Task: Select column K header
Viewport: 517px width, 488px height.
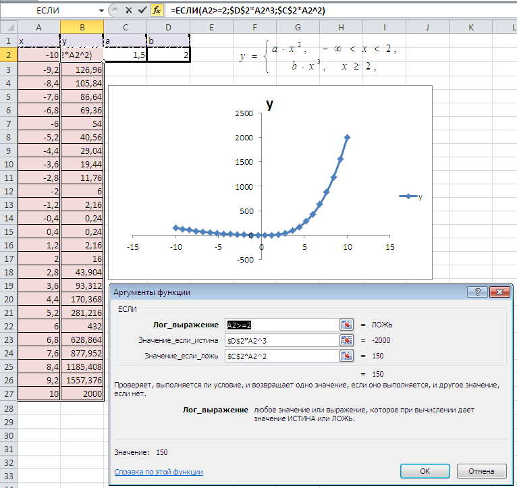Action: click(471, 28)
